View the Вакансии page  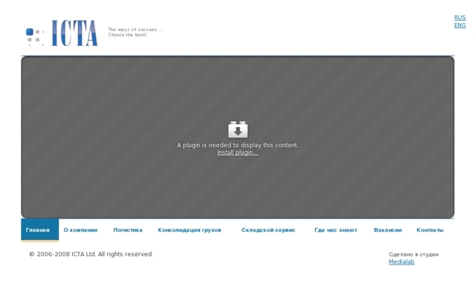coord(387,230)
